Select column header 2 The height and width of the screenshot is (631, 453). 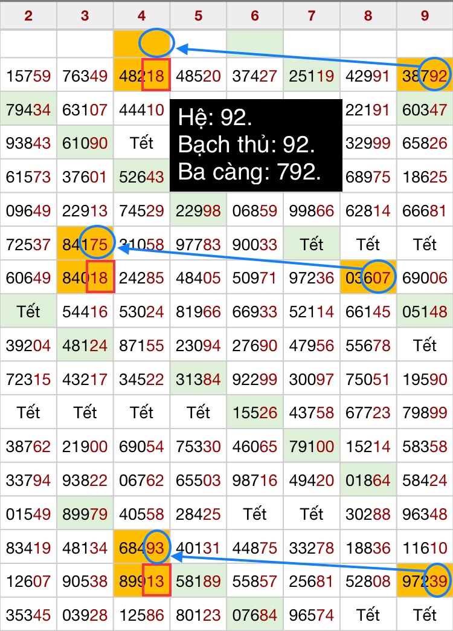tap(28, 16)
